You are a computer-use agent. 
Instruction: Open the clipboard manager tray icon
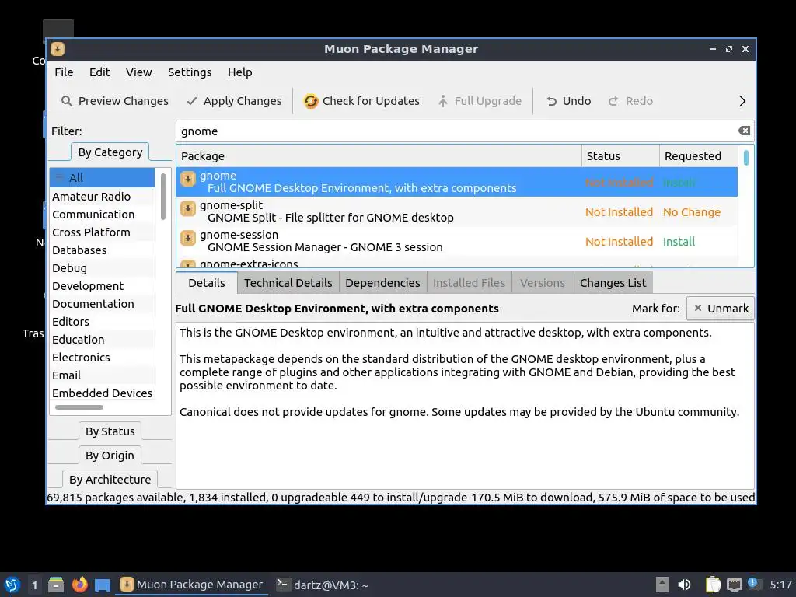tap(713, 585)
